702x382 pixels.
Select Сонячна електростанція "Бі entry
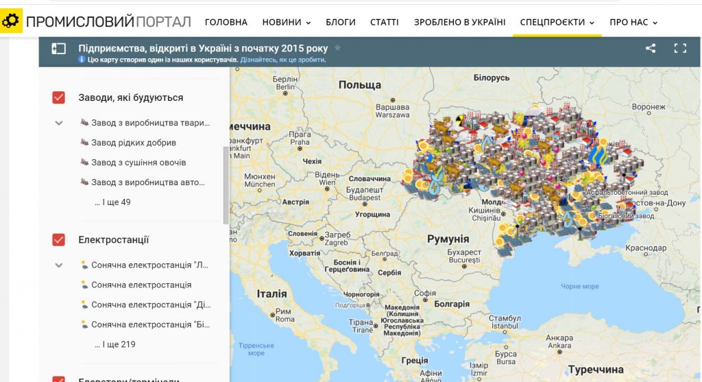coord(150,324)
